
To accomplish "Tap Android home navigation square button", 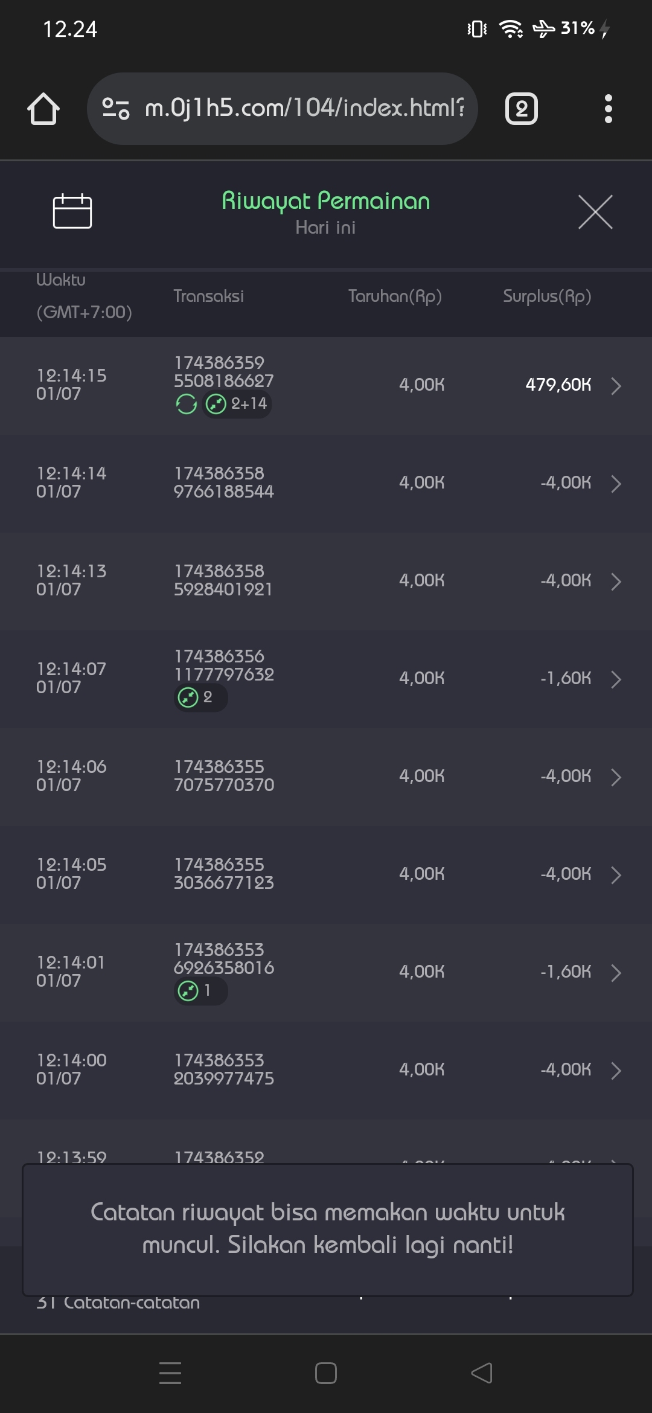I will pos(326,1373).
